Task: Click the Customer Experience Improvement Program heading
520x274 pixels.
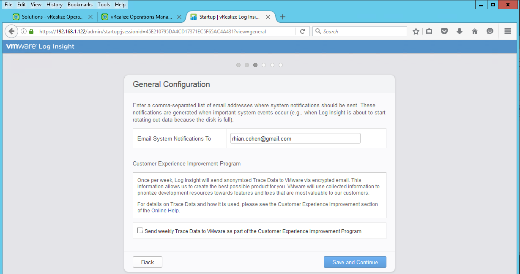Action: (186, 163)
